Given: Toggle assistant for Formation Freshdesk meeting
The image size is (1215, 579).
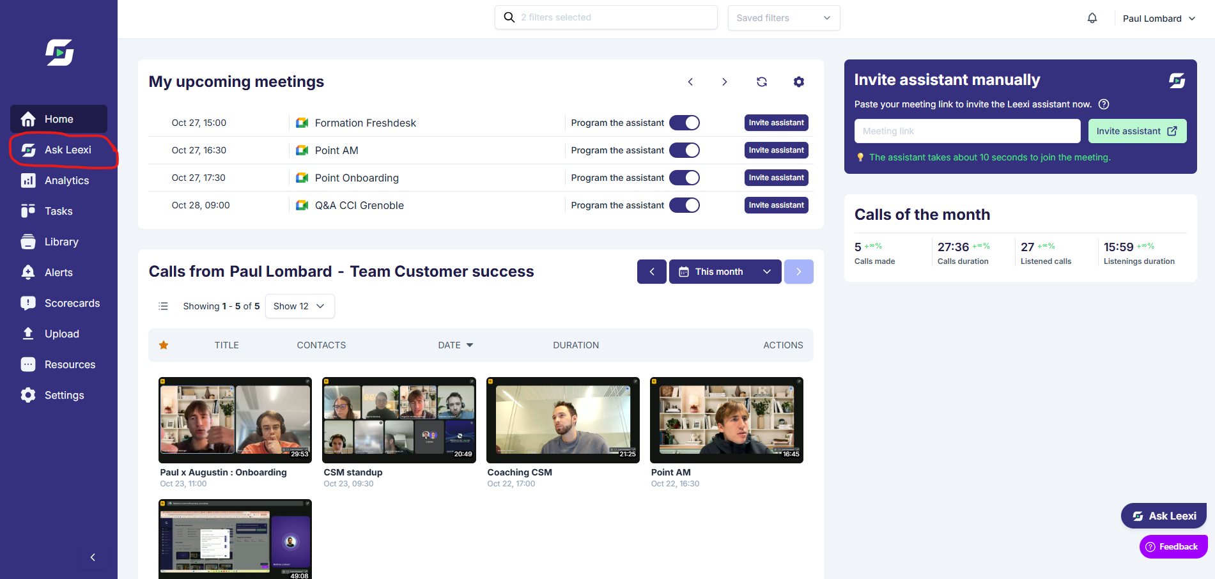Looking at the screenshot, I should [685, 123].
